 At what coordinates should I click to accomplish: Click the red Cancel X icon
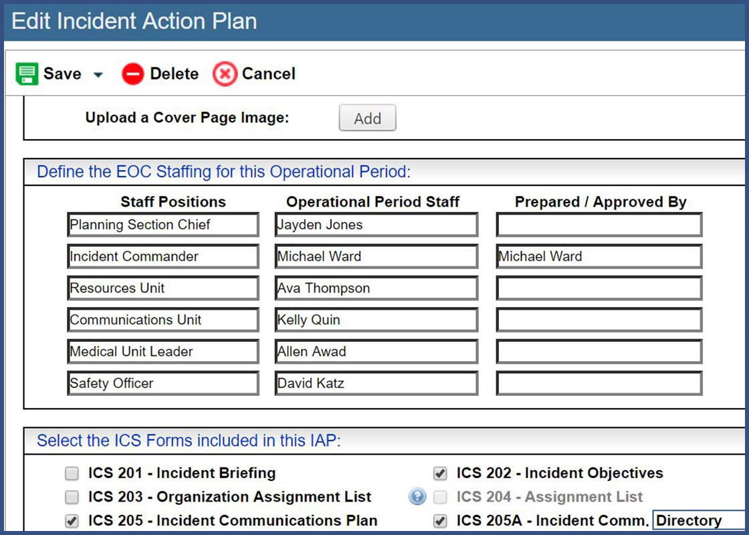click(x=225, y=74)
